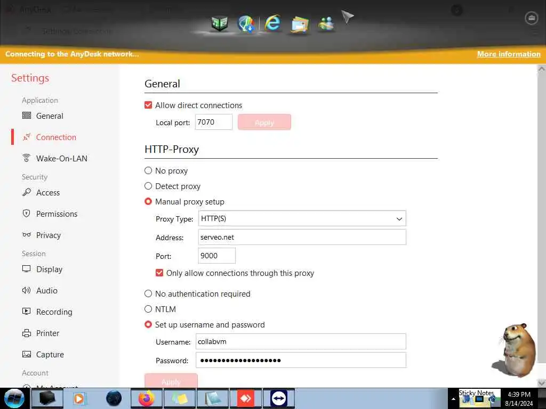The height and width of the screenshot is (409, 546).
Task: Click the proxy Port field showing 9000
Action: point(216,256)
